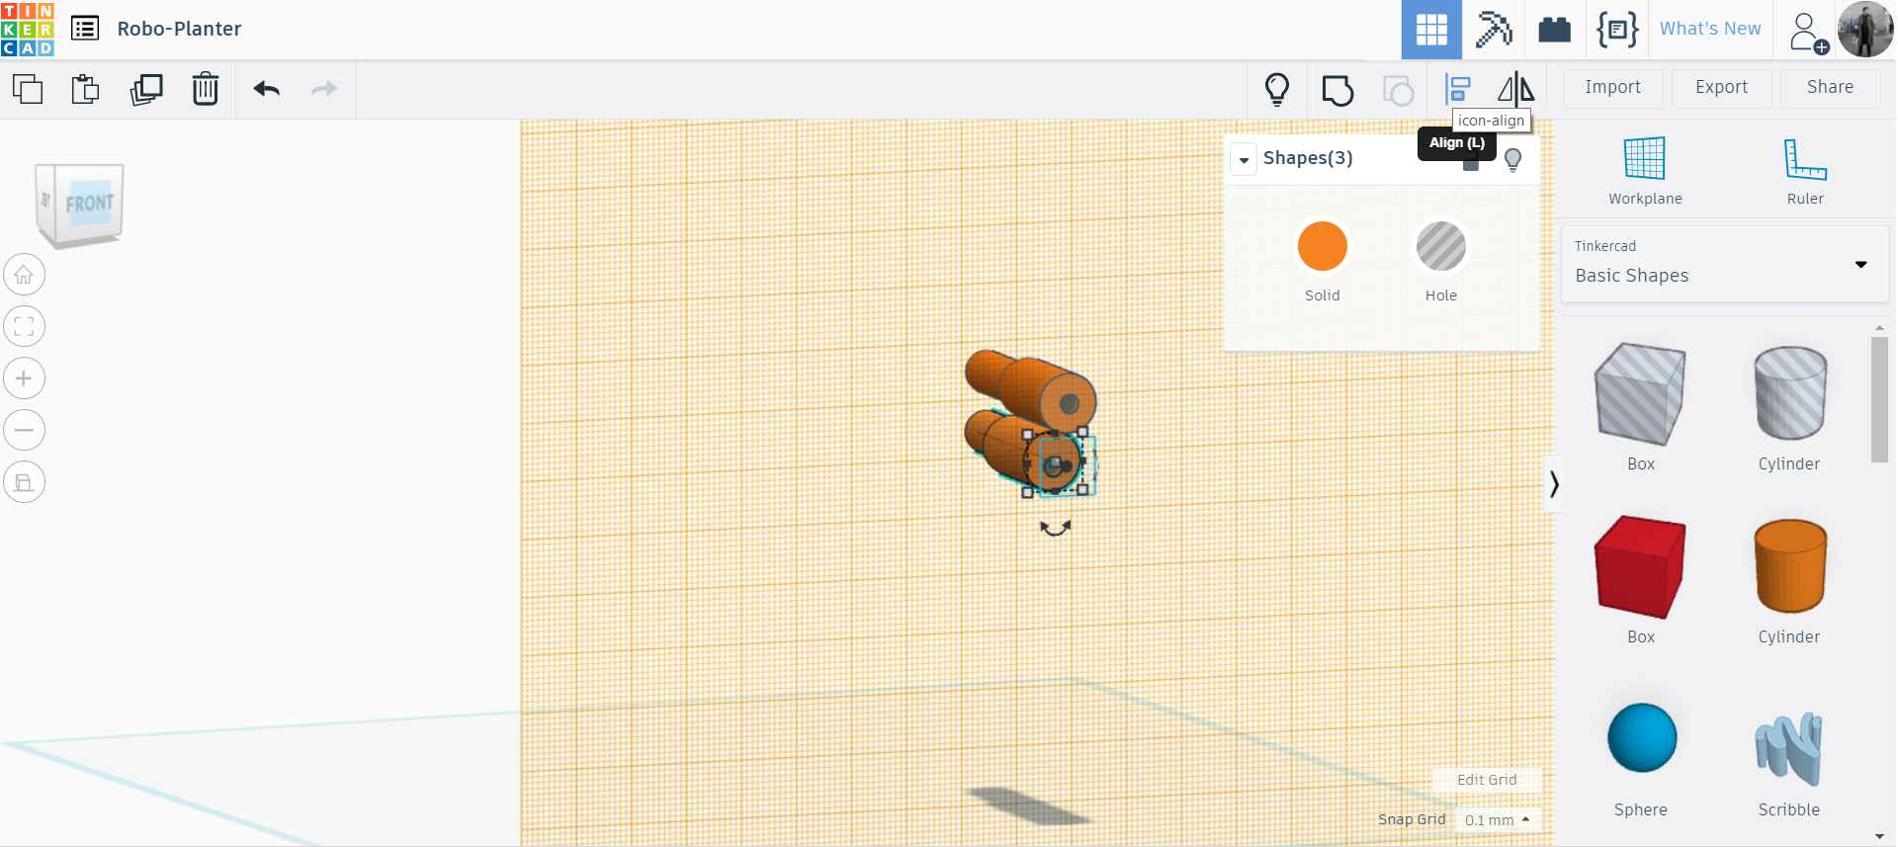The height and width of the screenshot is (847, 1898).
Task: Reset to home view
Action: pos(24,275)
